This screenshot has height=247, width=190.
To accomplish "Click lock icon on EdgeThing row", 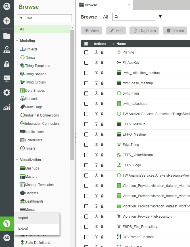I will click(102, 145).
